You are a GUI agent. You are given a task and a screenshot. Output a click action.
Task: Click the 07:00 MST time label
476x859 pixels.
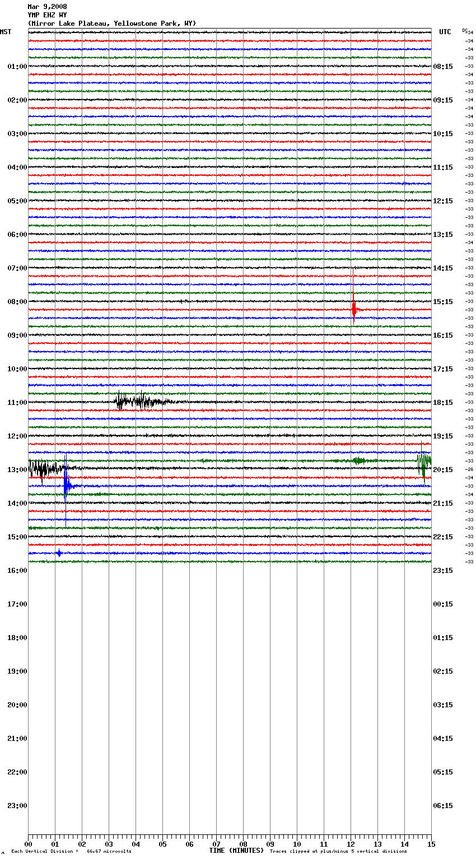click(x=17, y=268)
